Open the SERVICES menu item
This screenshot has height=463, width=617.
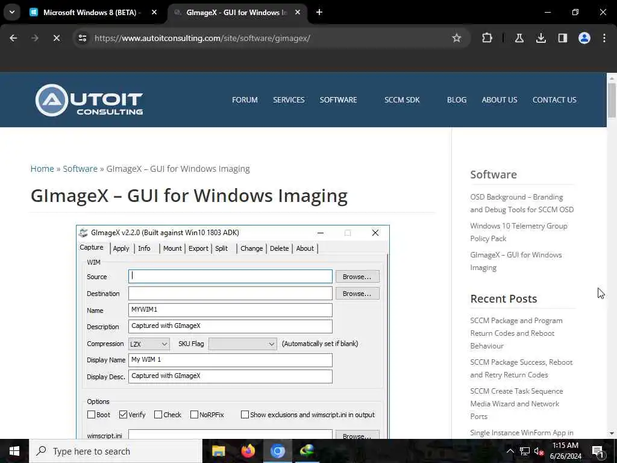point(289,100)
